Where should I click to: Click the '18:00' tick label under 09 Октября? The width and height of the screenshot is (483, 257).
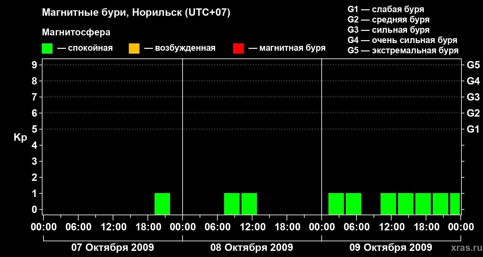click(426, 227)
